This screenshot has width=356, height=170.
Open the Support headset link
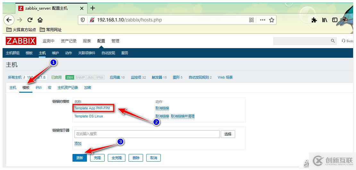[348, 41]
